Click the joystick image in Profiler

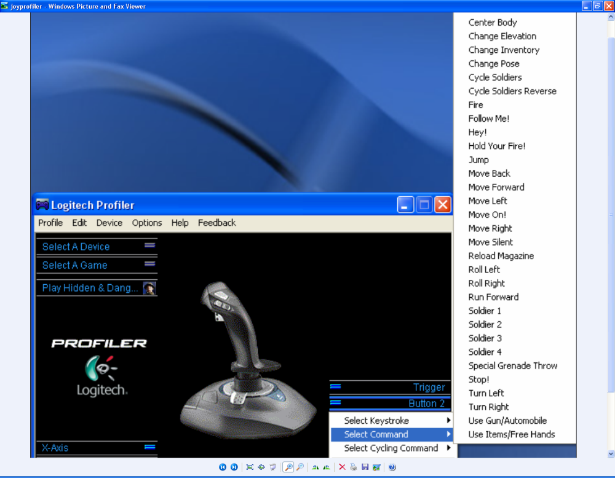(x=247, y=360)
